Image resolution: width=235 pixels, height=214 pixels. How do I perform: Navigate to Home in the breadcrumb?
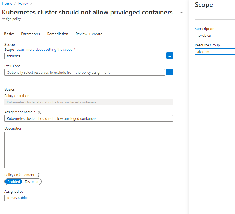(7, 3)
